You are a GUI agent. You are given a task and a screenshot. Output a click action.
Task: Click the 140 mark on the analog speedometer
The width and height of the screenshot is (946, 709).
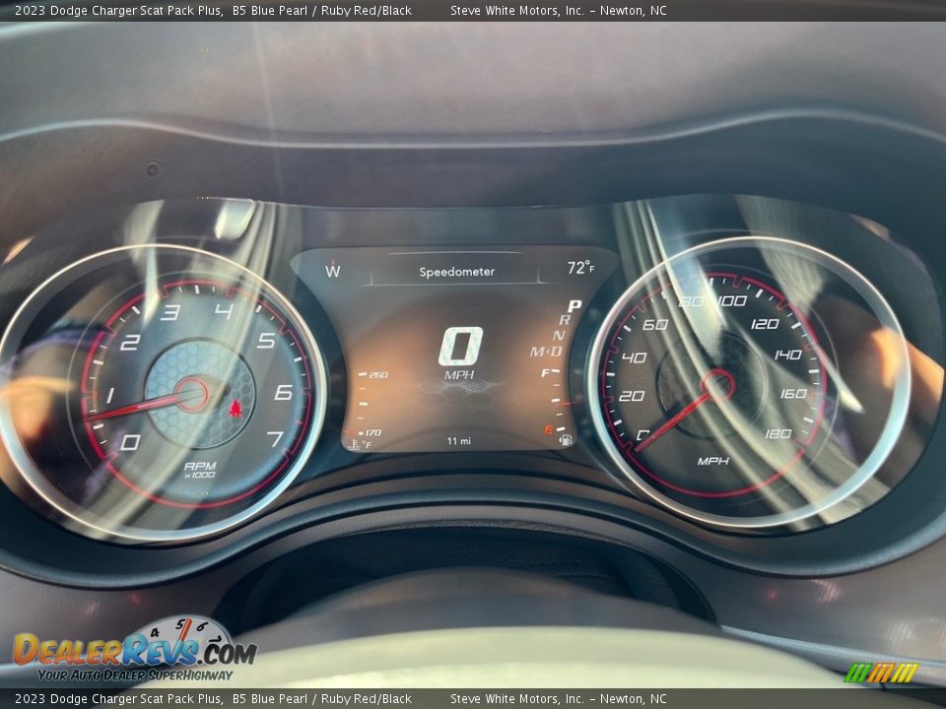[x=788, y=354]
